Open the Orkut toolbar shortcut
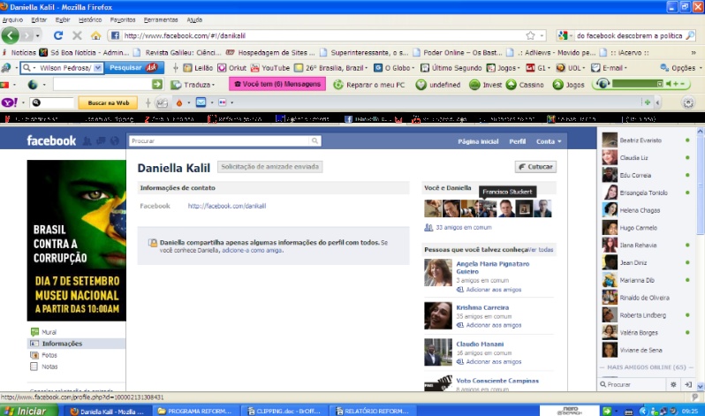705x416 pixels. click(x=232, y=68)
